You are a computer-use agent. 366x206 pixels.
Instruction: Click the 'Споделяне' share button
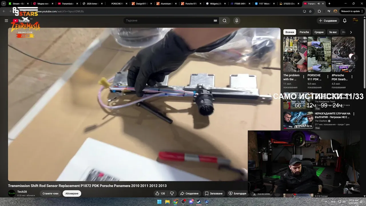tap(189, 193)
